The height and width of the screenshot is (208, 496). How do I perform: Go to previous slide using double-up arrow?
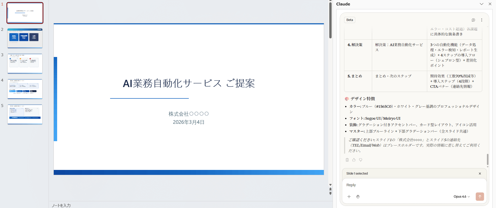click(330, 189)
